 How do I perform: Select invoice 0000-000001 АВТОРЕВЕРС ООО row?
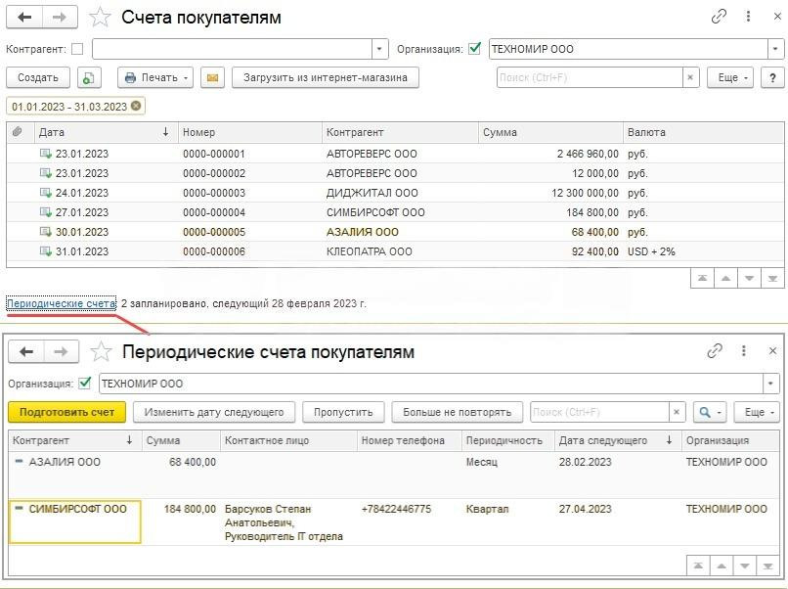(395, 154)
